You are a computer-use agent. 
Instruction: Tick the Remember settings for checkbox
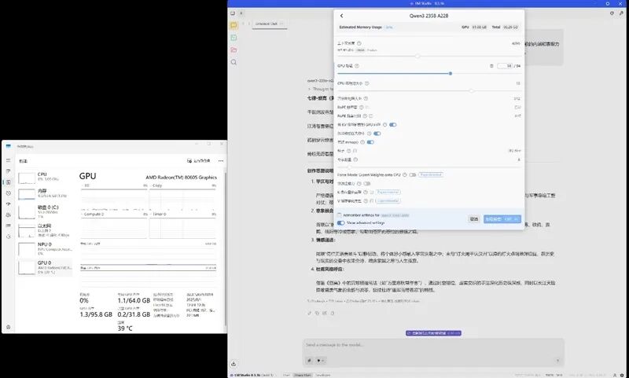[340, 215]
